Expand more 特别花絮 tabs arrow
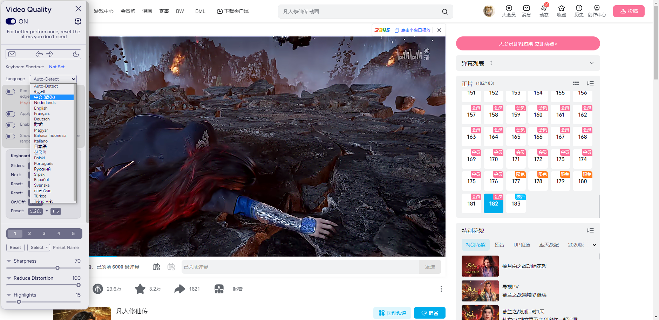The width and height of the screenshot is (659, 320). pos(594,245)
